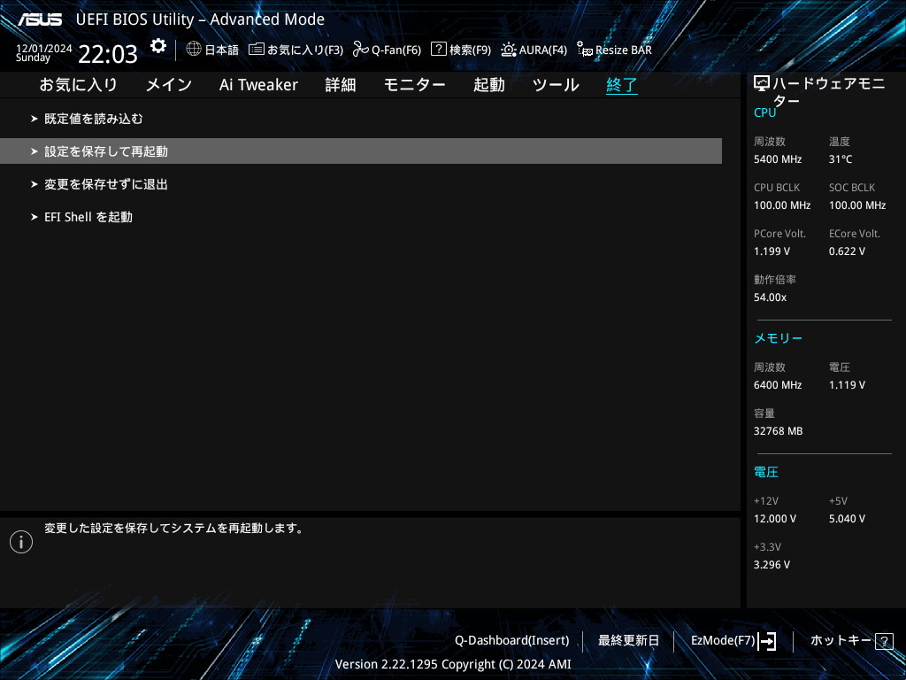
Task: Click the 22:03 clock time
Action: (x=108, y=54)
